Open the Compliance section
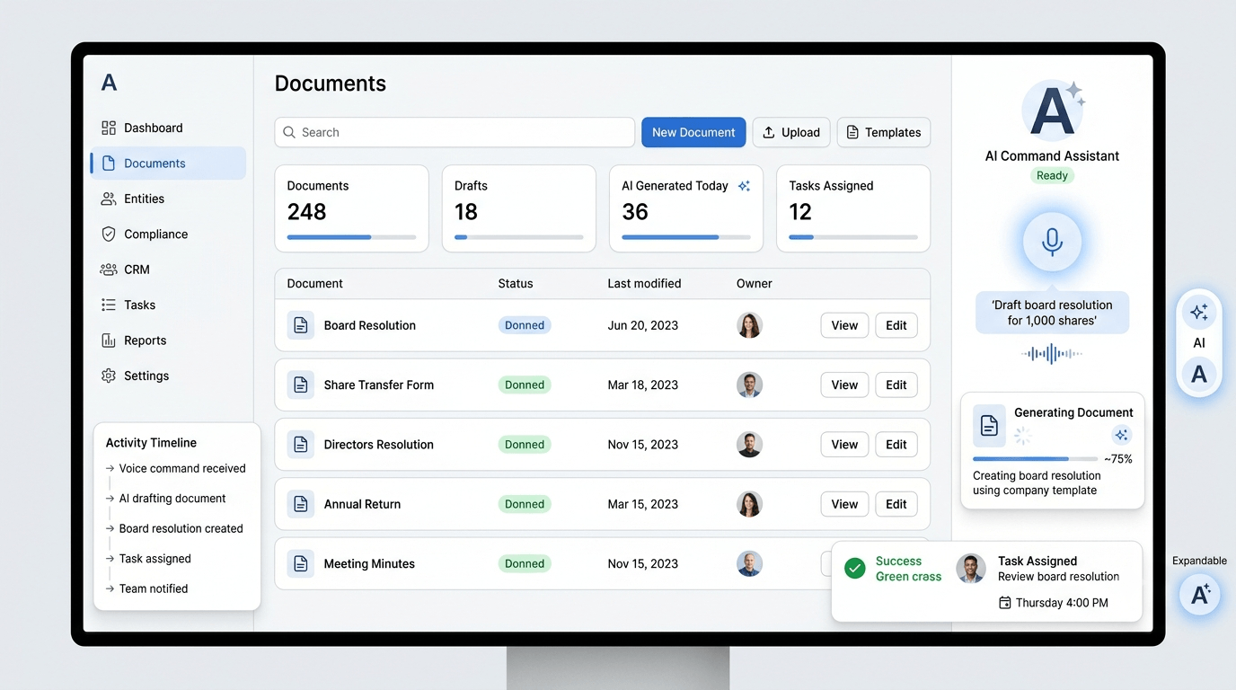Screen dimensions: 1236x690 pos(168,234)
